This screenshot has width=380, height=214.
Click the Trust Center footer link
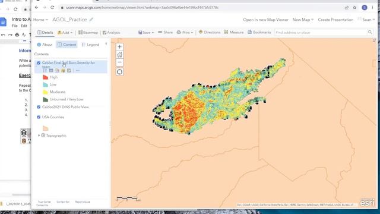click(x=45, y=202)
